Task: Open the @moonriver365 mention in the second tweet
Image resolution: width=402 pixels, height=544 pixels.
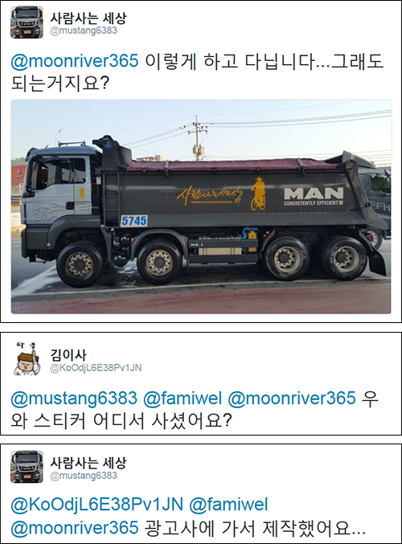Action: 292,398
